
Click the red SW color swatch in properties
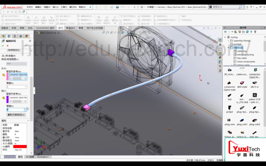point(20,146)
